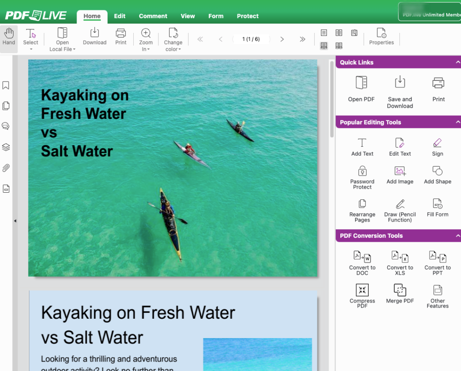Open the Sign tool
This screenshot has height=371, width=461.
(437, 146)
